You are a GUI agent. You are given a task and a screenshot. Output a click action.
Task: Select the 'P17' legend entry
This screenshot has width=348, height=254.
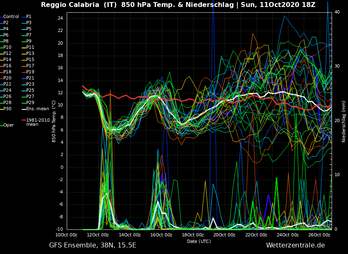[x=30, y=66]
